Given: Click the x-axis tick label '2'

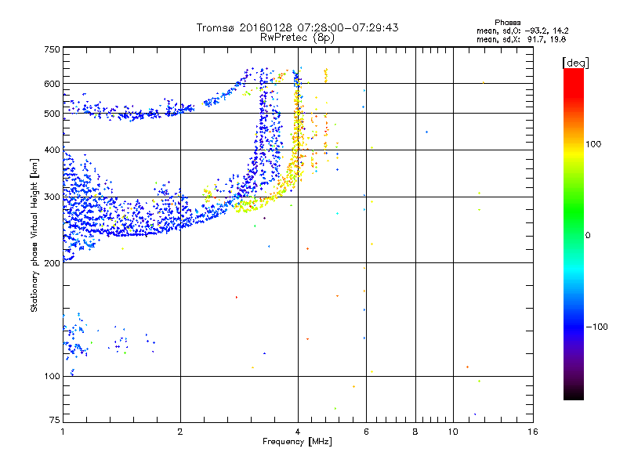Looking at the screenshot, I should [x=180, y=432].
